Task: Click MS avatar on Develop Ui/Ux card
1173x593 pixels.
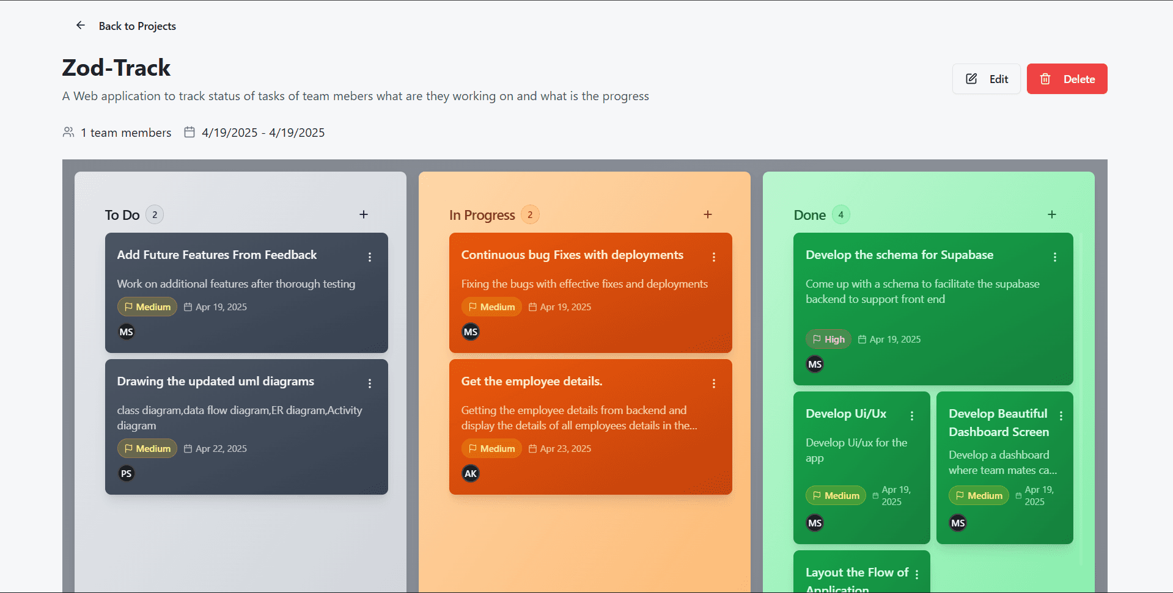Action: 815,523
